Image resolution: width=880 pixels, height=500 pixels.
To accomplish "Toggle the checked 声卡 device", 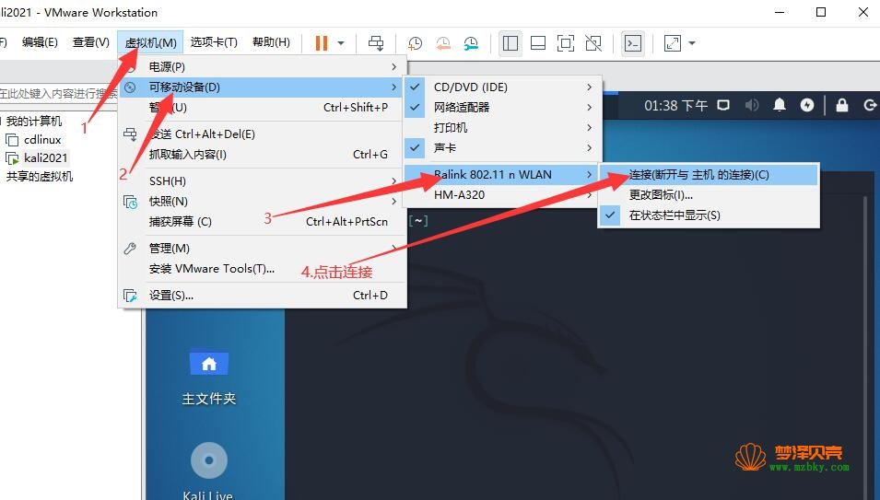I will (x=502, y=147).
